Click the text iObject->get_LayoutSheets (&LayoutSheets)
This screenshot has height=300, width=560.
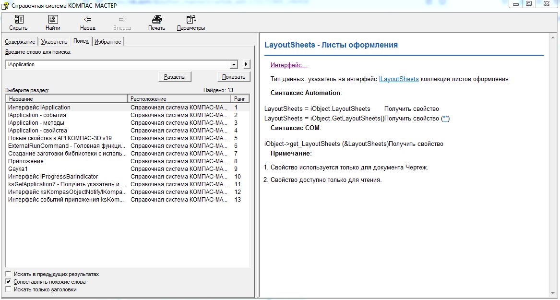[326, 144]
